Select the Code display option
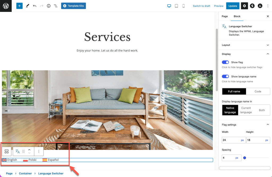Image resolution: width=272 pixels, height=177 pixels. click(x=258, y=91)
